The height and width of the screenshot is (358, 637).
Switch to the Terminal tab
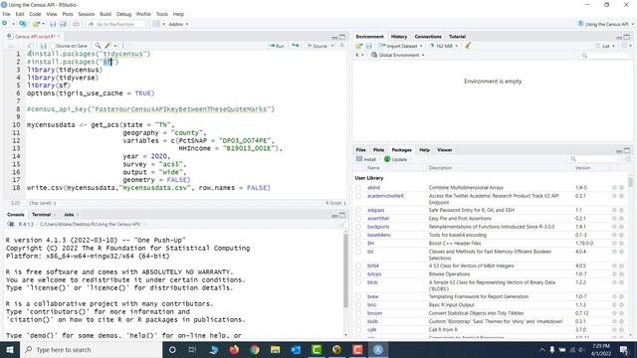point(42,215)
